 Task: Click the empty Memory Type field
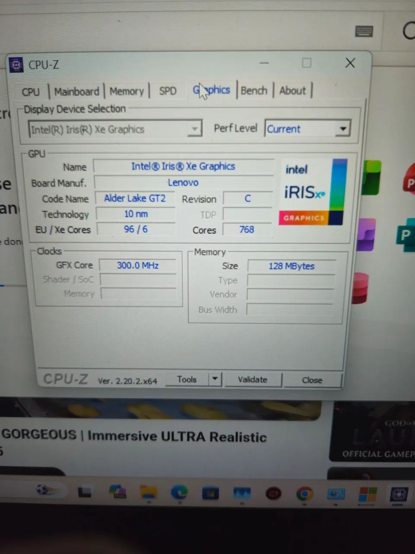[291, 280]
